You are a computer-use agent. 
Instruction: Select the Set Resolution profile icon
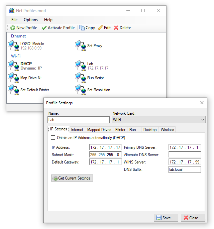pyautogui.click(x=81, y=90)
